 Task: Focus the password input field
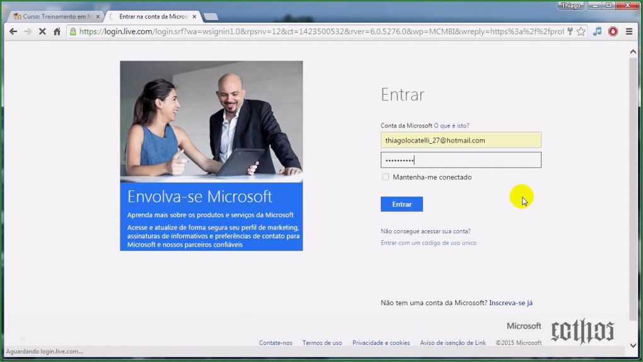tap(461, 160)
